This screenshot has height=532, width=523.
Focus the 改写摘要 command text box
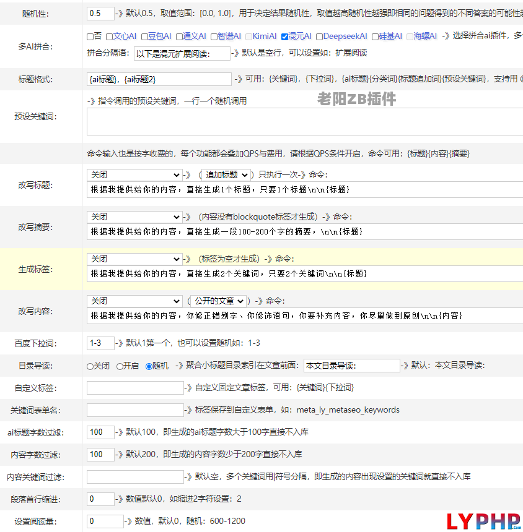point(305,232)
